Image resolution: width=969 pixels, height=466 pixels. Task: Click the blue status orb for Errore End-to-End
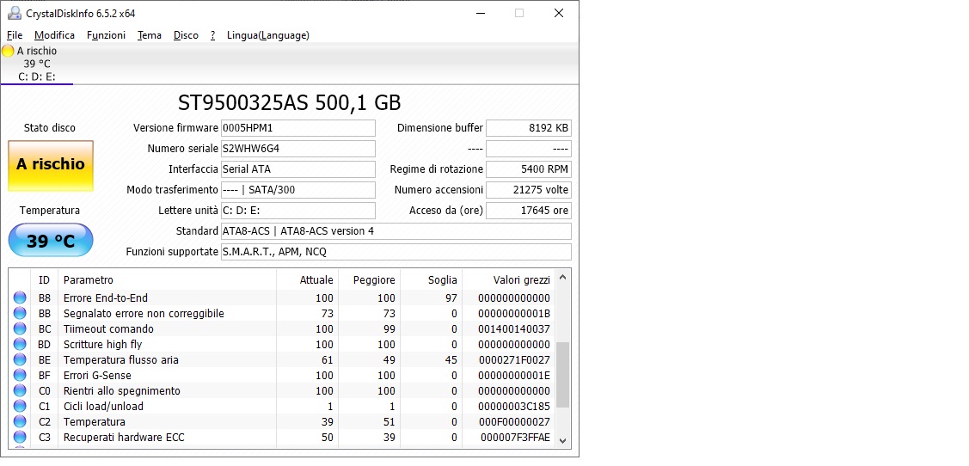[x=20, y=297]
